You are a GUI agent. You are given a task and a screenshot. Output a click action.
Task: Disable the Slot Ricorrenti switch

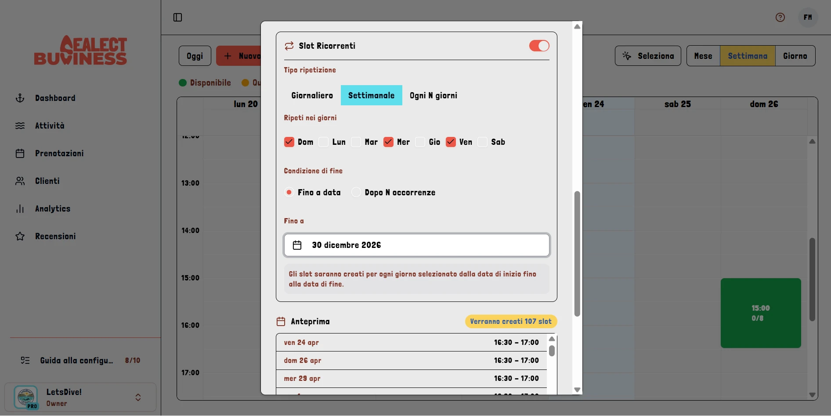(539, 46)
